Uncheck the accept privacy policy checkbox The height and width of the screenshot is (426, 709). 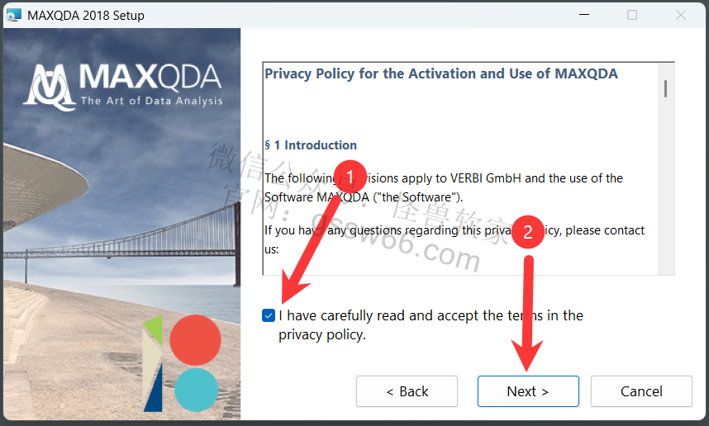pyautogui.click(x=269, y=315)
